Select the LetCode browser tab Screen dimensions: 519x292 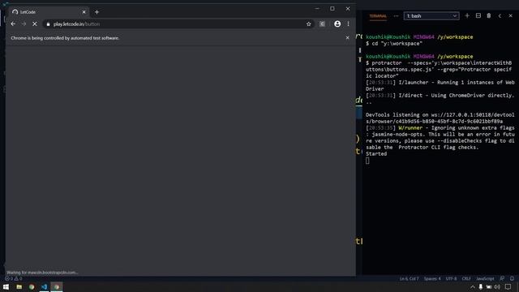(x=49, y=12)
